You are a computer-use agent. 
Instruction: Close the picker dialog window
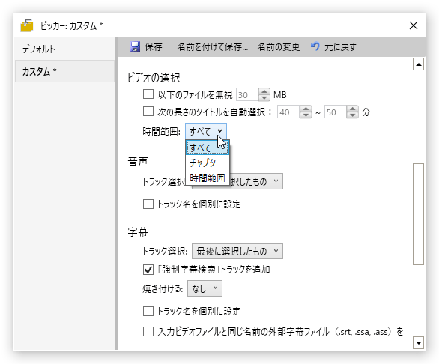coord(414,25)
